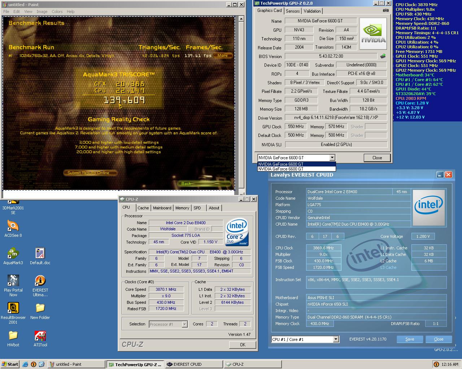
Task: Switch to the Mainboard tab in CPU-Z
Action: 162,208
